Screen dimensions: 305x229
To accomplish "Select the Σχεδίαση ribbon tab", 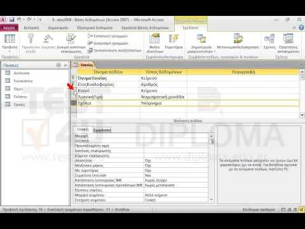I will 191,28.
